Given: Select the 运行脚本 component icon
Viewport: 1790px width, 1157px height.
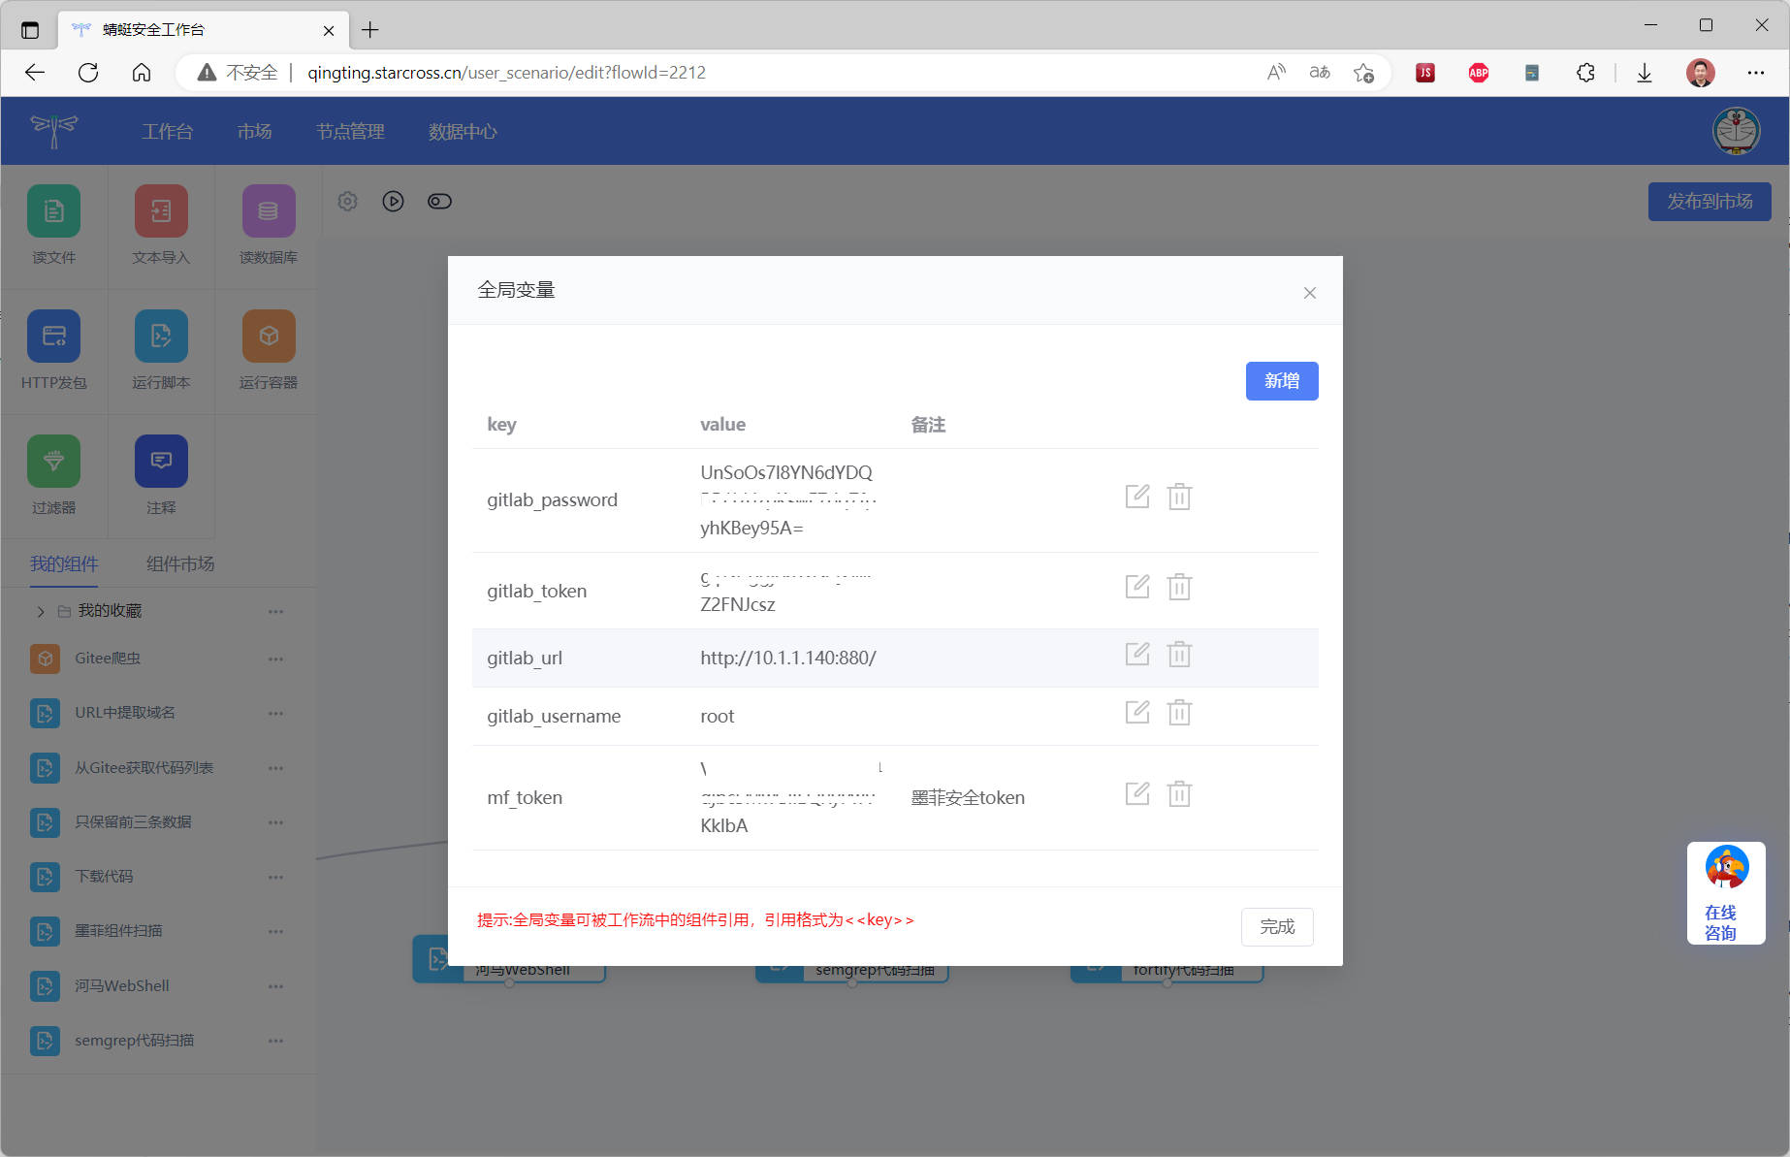Looking at the screenshot, I should (160, 336).
